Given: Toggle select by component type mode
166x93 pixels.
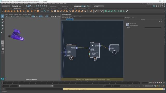Looking at the screenshot, I should tap(31, 6).
